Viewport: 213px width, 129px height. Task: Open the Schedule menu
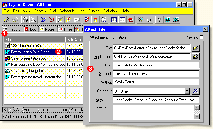[x=67, y=11]
